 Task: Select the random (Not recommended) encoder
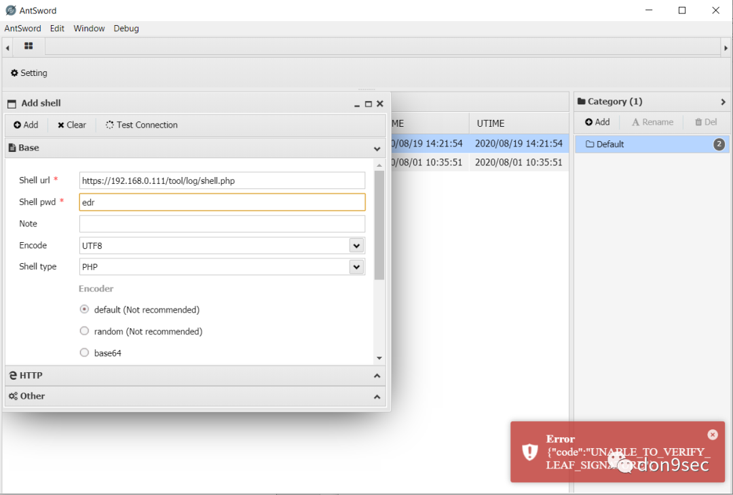point(84,331)
